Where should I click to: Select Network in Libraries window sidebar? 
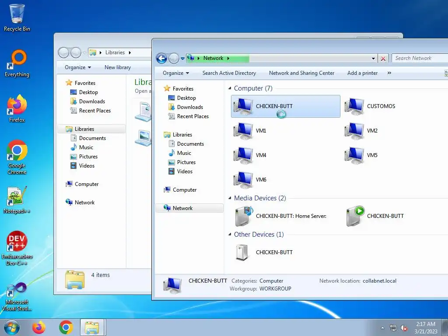[80, 202]
